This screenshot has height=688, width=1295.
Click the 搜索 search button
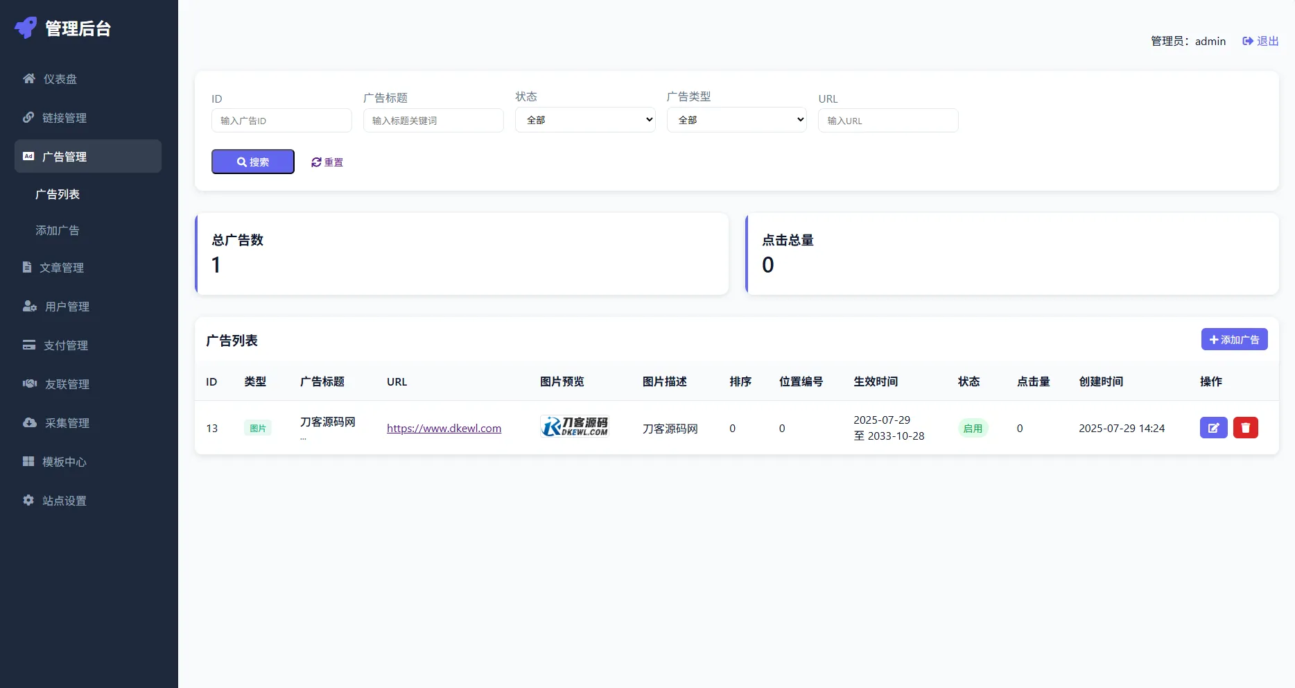click(252, 162)
